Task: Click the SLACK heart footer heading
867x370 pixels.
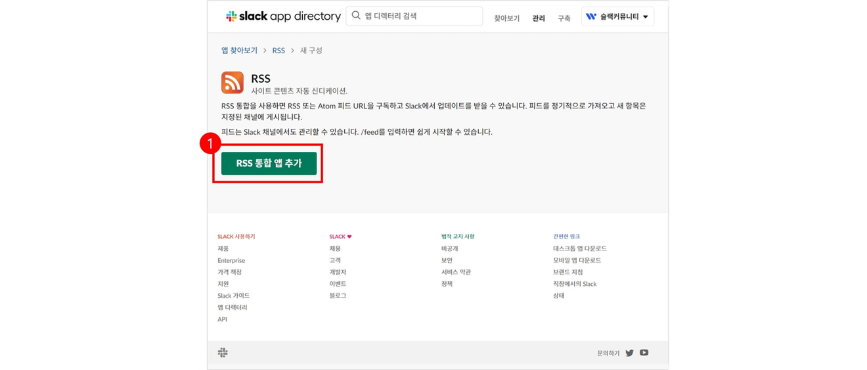Action: pyautogui.click(x=340, y=237)
